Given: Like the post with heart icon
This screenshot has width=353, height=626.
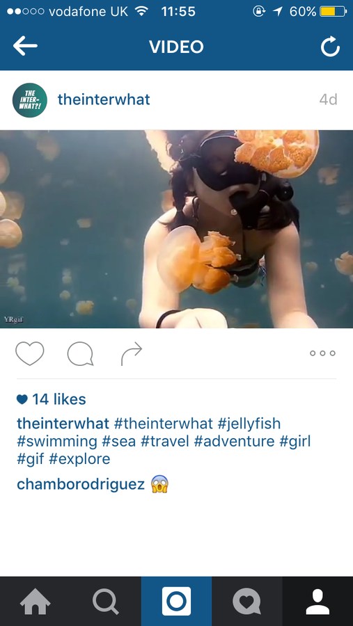Looking at the screenshot, I should [29, 354].
